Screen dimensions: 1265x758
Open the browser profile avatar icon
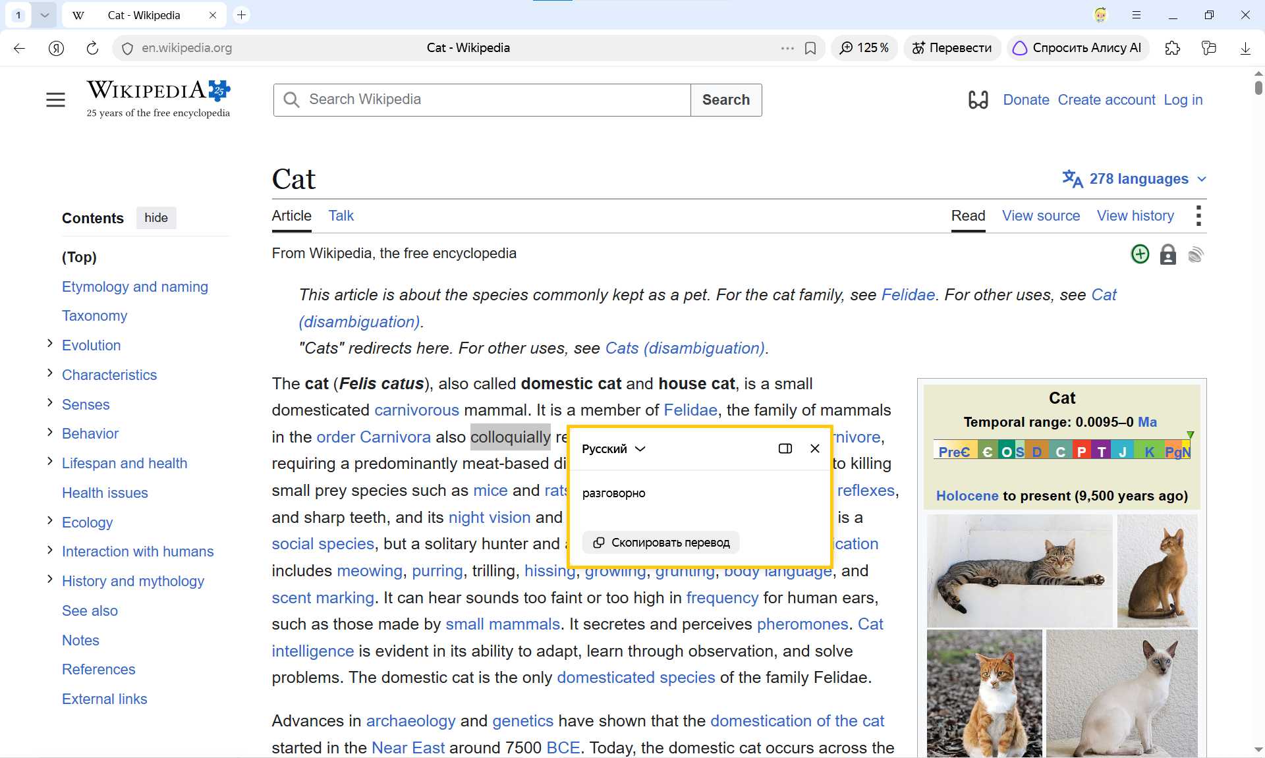coord(1101,14)
